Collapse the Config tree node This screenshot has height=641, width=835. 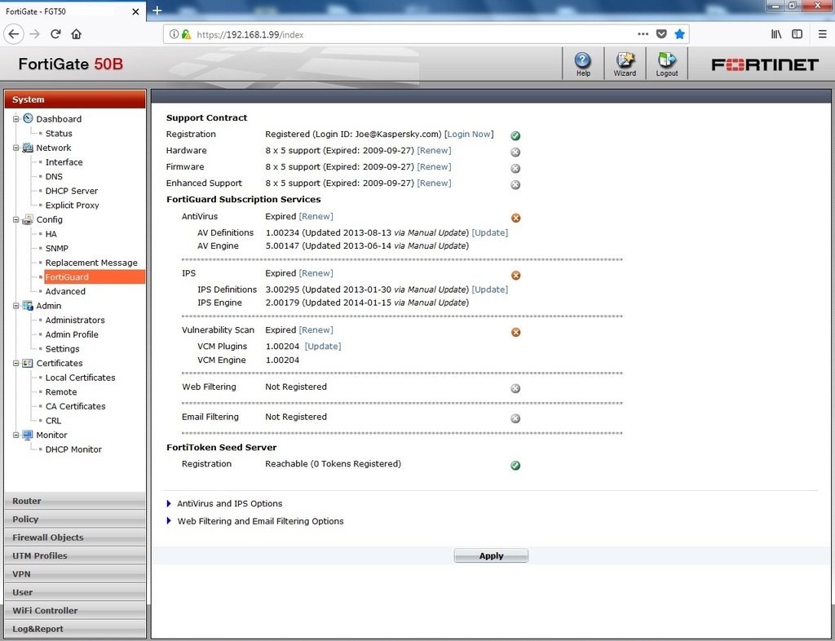[x=16, y=219]
